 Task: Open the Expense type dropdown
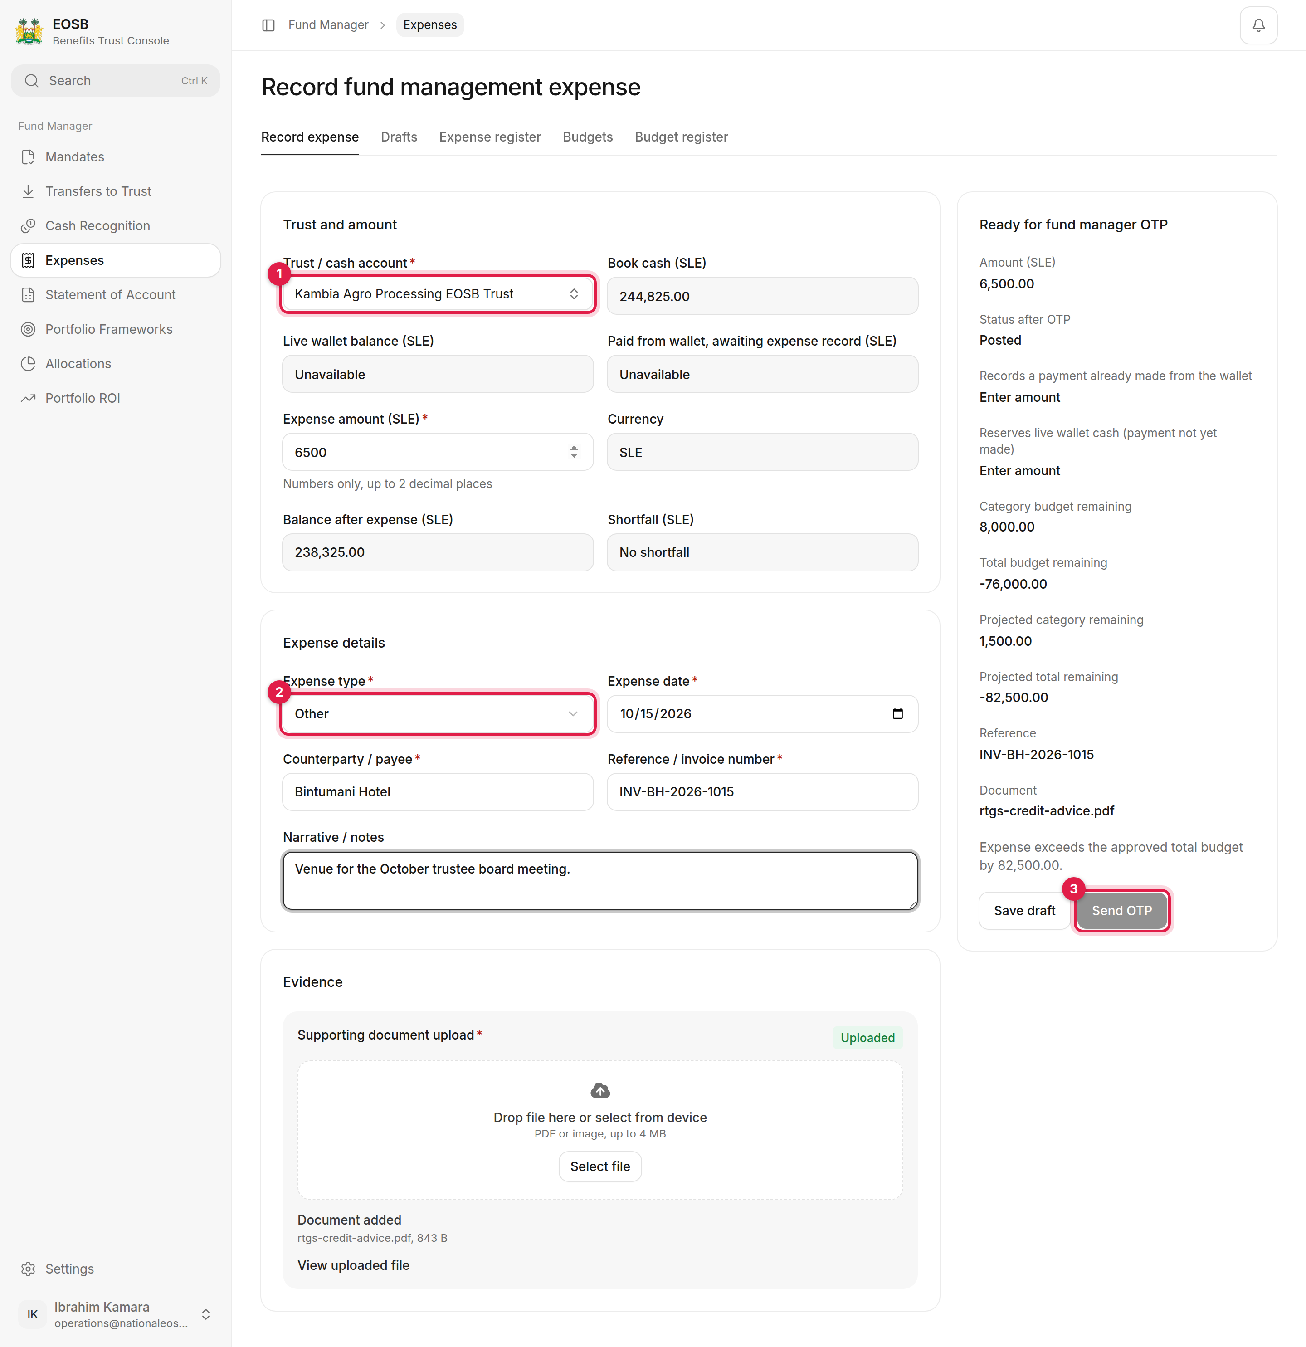click(438, 714)
